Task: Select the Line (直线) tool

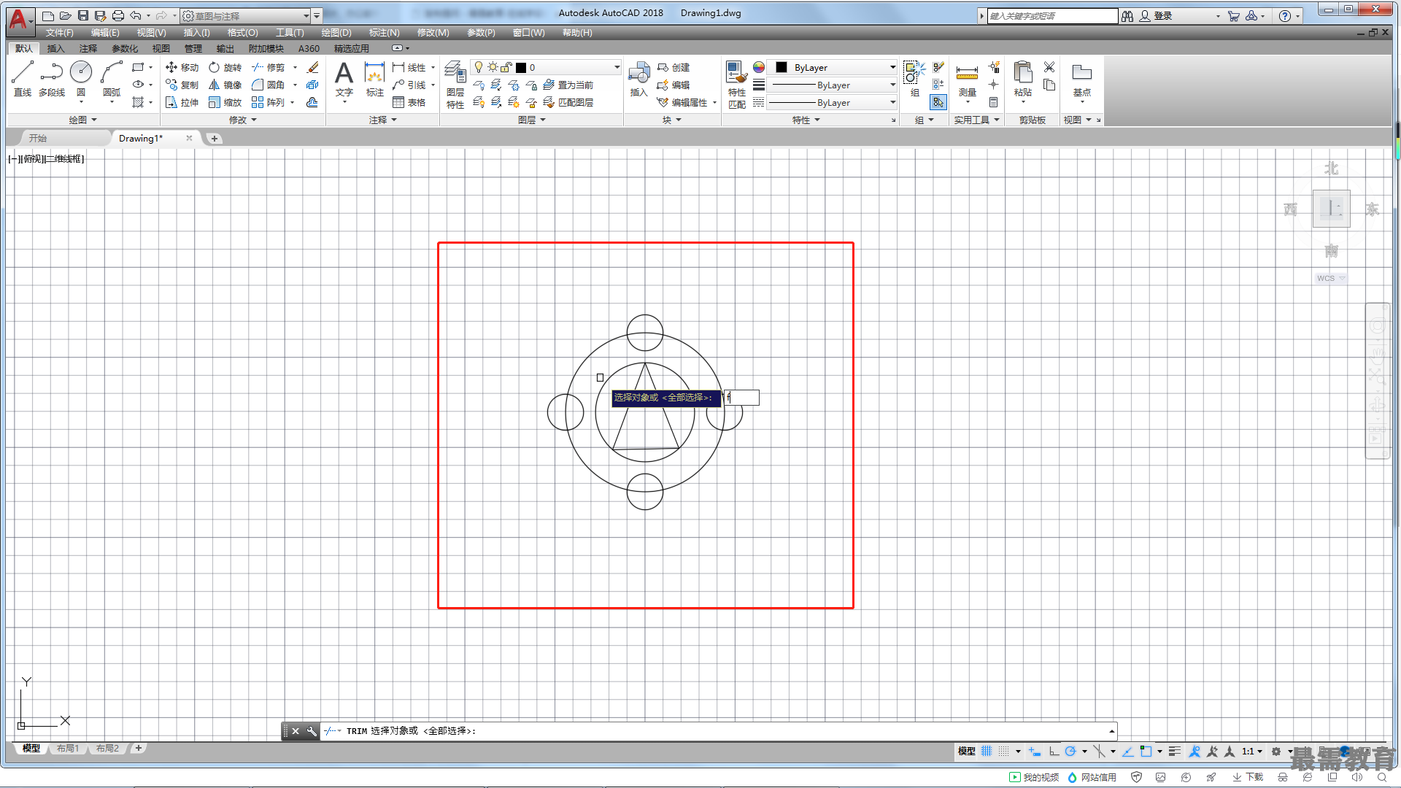Action: [23, 78]
